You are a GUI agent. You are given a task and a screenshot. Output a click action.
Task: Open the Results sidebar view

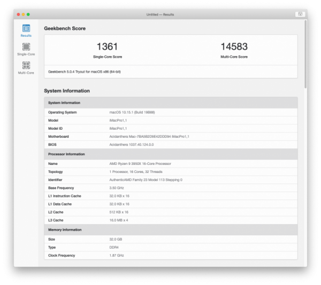(26, 30)
